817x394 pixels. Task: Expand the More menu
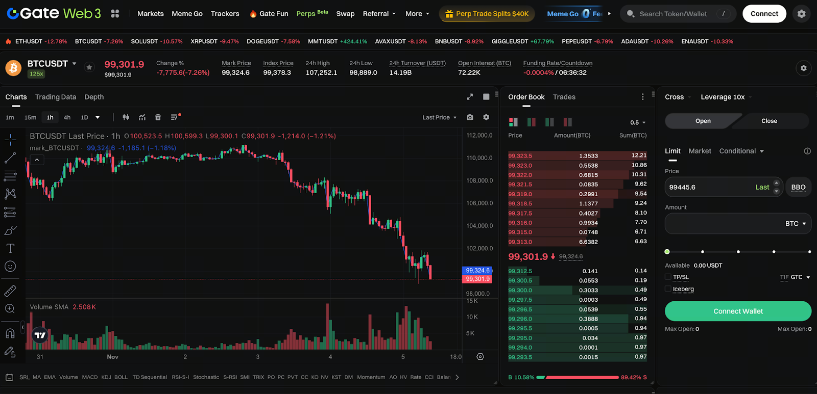[417, 14]
